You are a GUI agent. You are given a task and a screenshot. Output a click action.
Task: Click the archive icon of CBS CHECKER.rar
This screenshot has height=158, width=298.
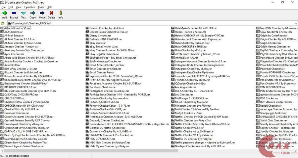[2, 98]
